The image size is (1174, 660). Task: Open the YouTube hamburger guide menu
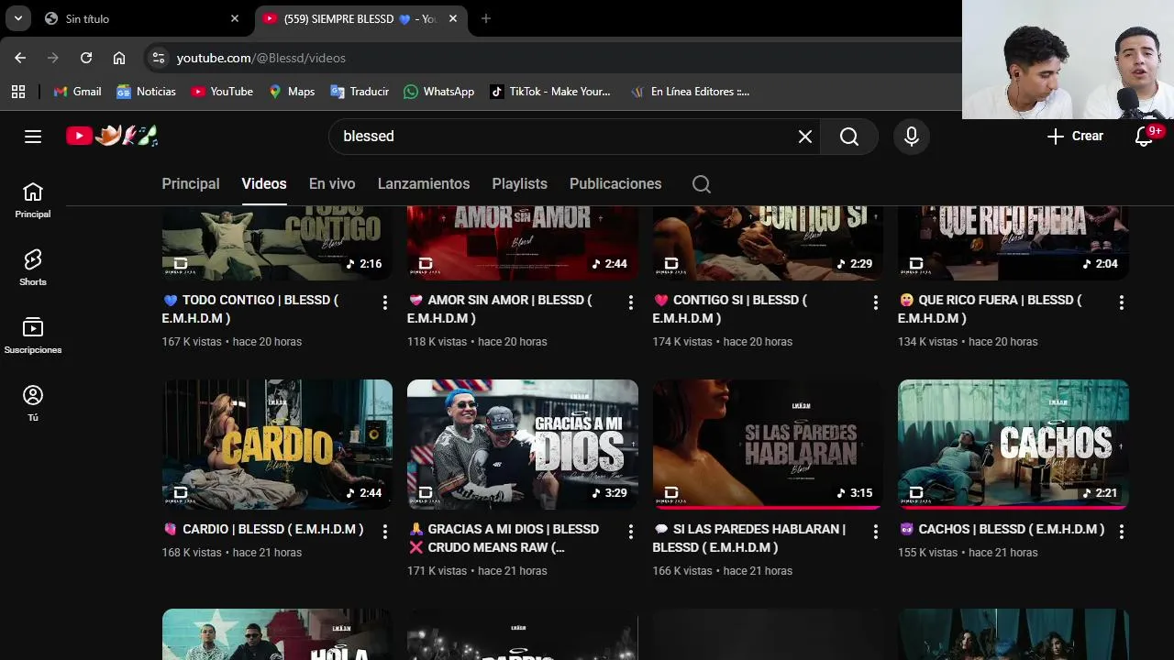click(33, 137)
